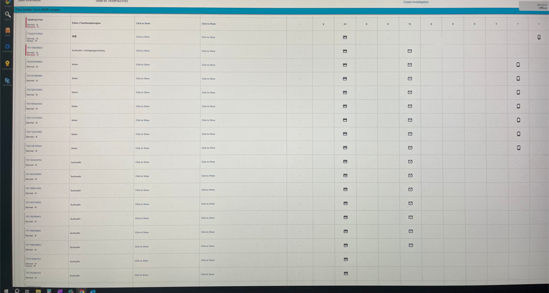Click second Click to Show in row 792116542902
The image size is (549, 293).
[208, 134]
